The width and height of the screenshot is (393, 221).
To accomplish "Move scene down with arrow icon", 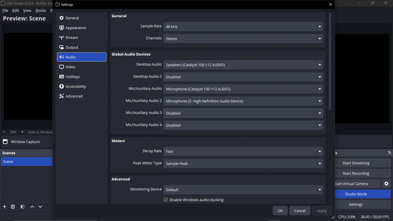I will (40, 206).
